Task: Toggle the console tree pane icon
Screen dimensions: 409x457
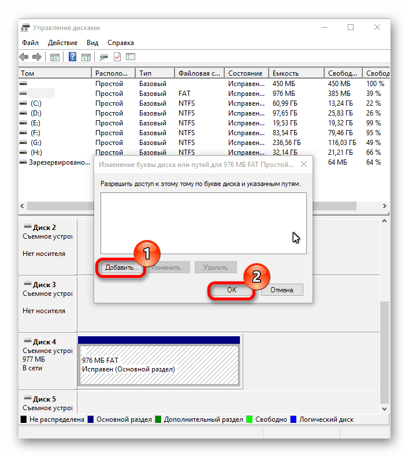Action: pos(54,57)
